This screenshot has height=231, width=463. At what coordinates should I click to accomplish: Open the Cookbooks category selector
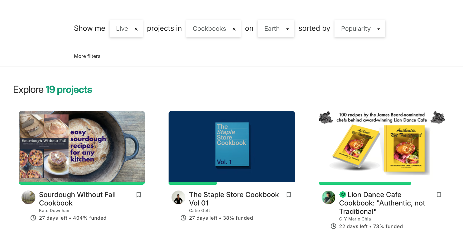pyautogui.click(x=209, y=28)
